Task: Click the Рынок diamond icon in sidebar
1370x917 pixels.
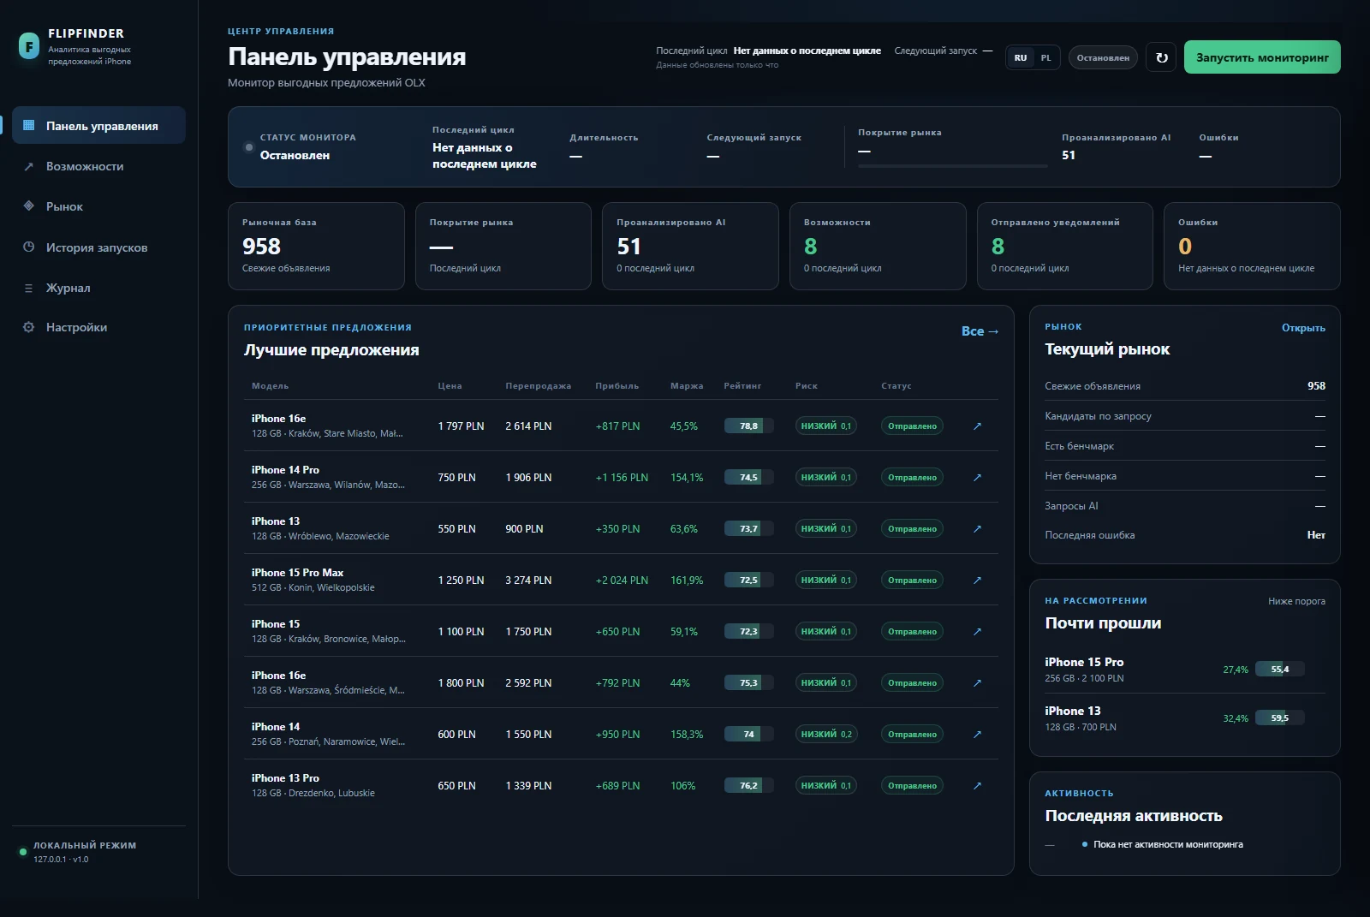Action: [x=28, y=206]
